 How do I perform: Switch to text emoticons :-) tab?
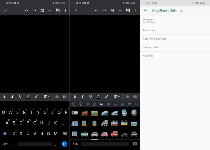pos(136,104)
